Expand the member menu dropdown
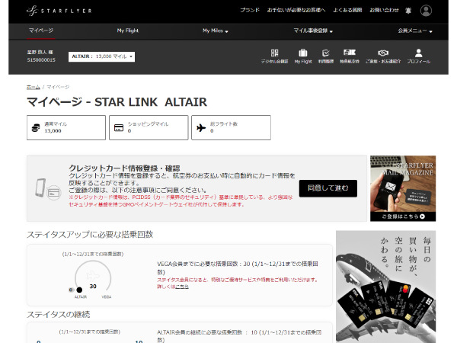 pos(415,30)
